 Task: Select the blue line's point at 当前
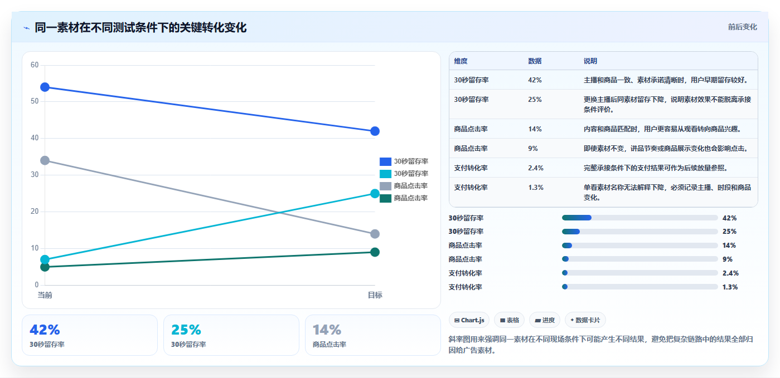[45, 87]
